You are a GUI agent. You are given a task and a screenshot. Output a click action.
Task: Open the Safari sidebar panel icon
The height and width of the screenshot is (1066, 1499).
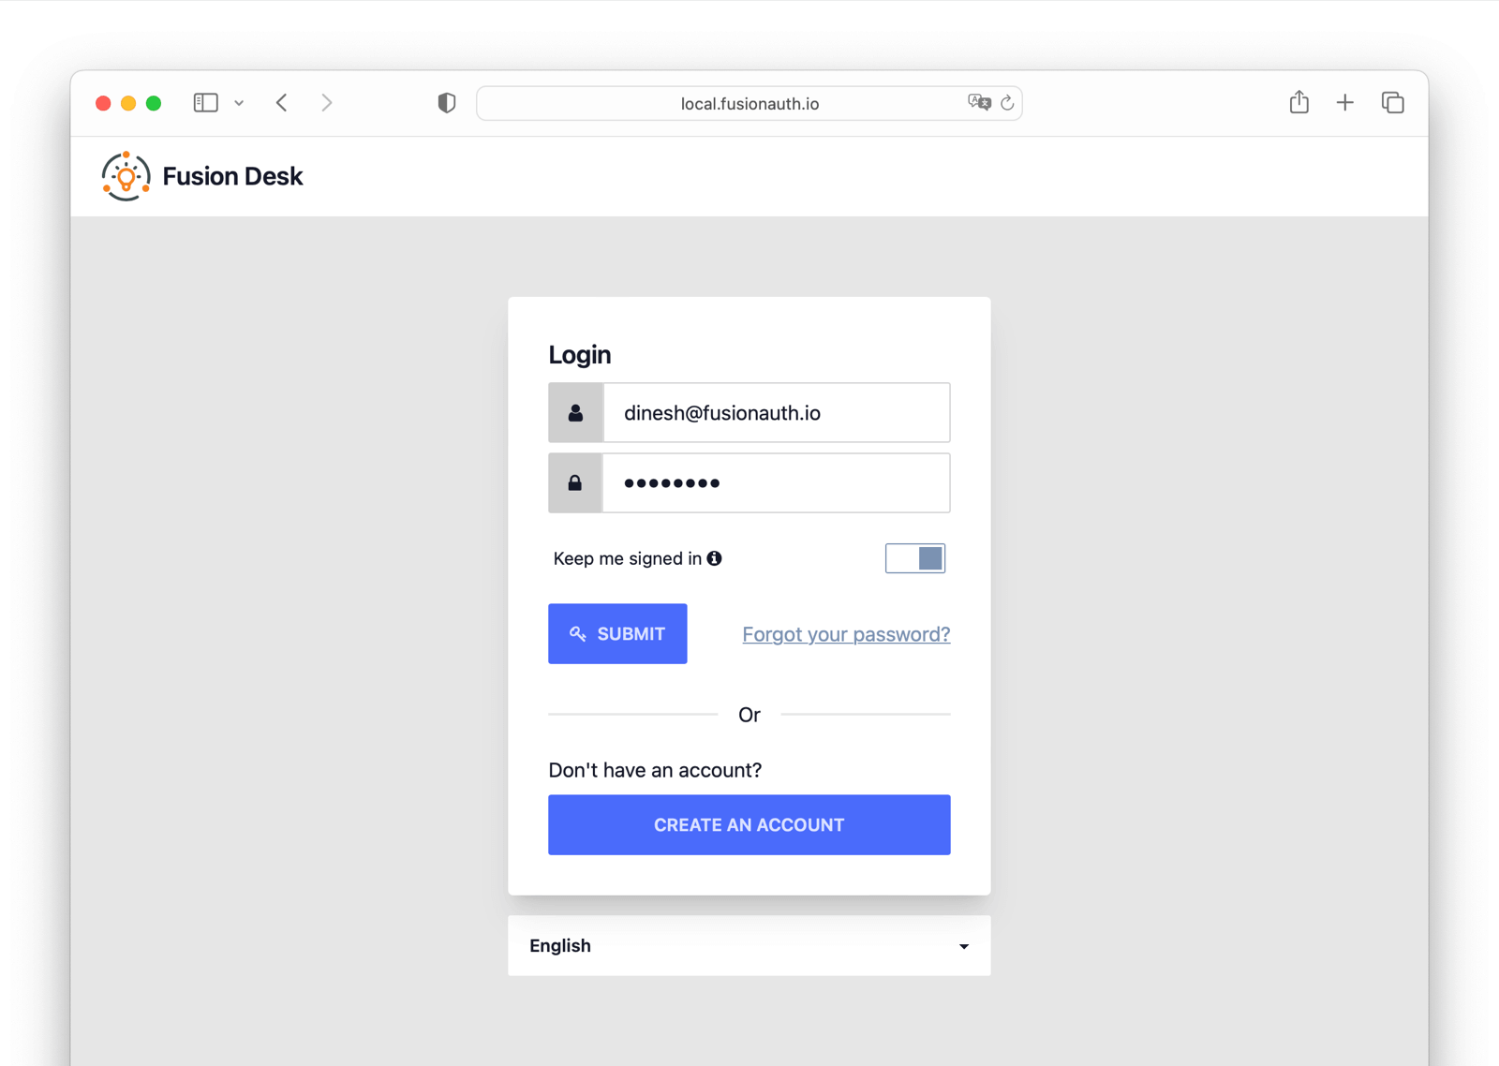pos(206,103)
